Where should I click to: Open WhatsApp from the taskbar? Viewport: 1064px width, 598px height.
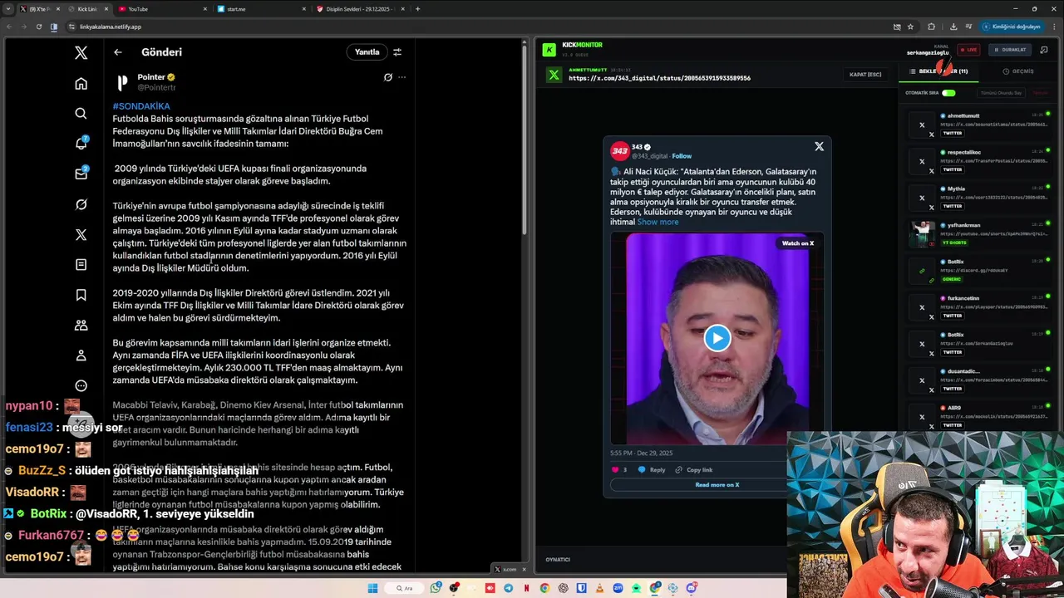[x=436, y=588]
